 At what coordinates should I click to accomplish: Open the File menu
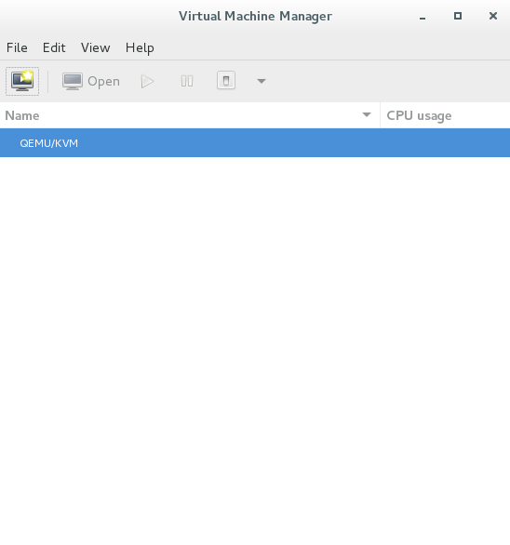coord(17,47)
